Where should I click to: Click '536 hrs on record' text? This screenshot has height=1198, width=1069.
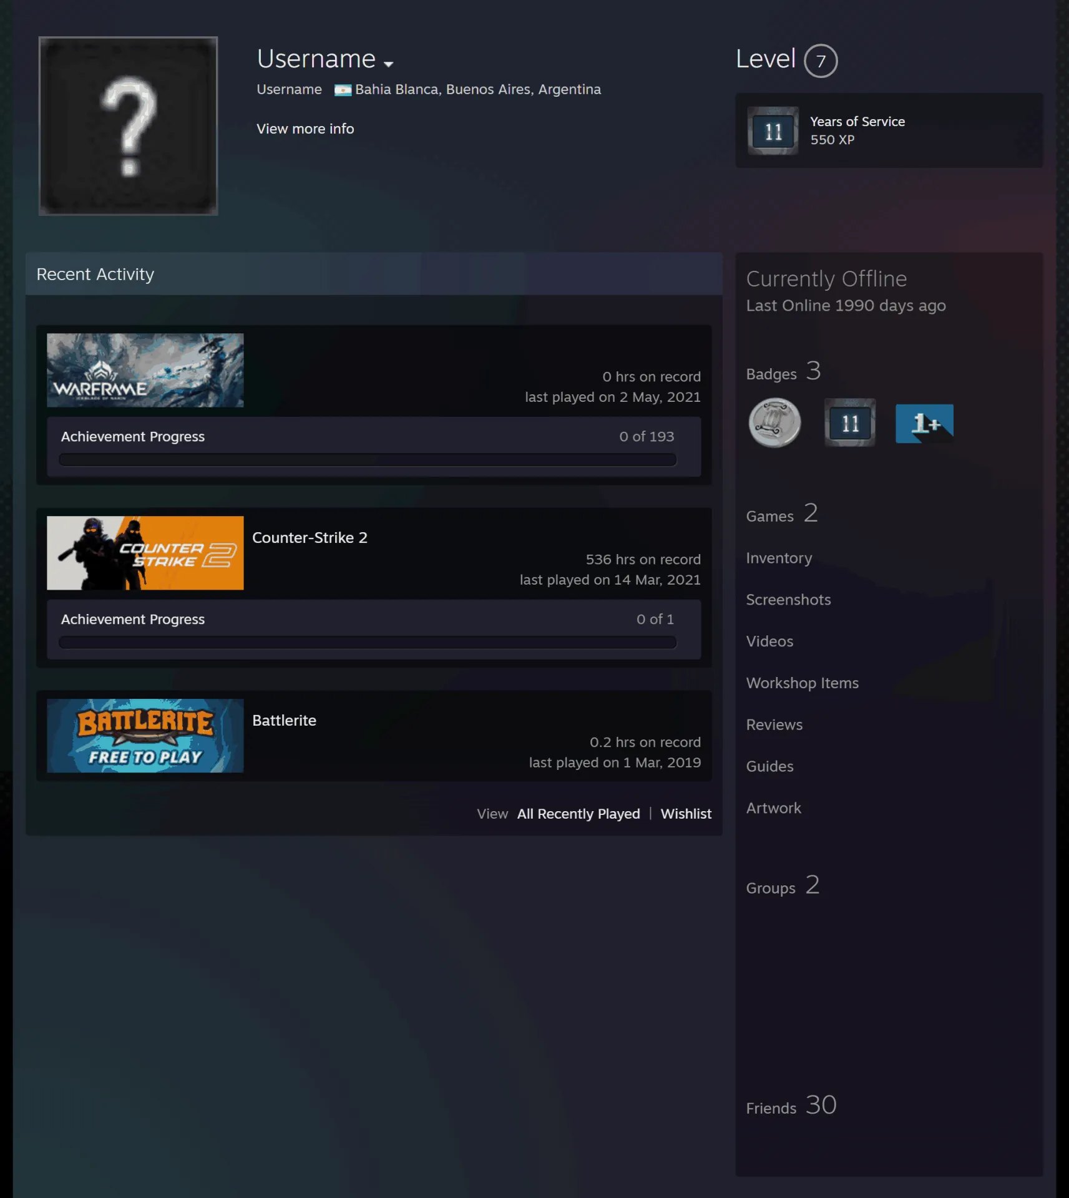643,560
